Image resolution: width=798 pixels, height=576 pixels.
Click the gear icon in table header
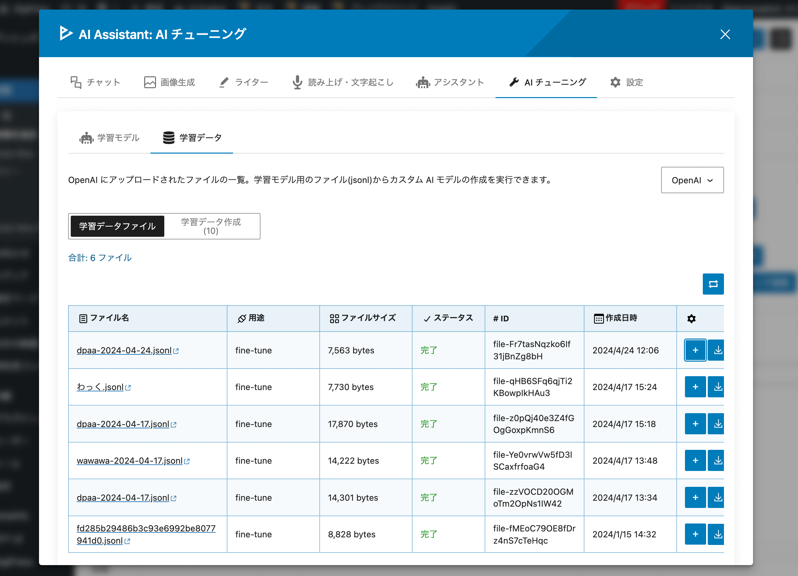pos(691,318)
